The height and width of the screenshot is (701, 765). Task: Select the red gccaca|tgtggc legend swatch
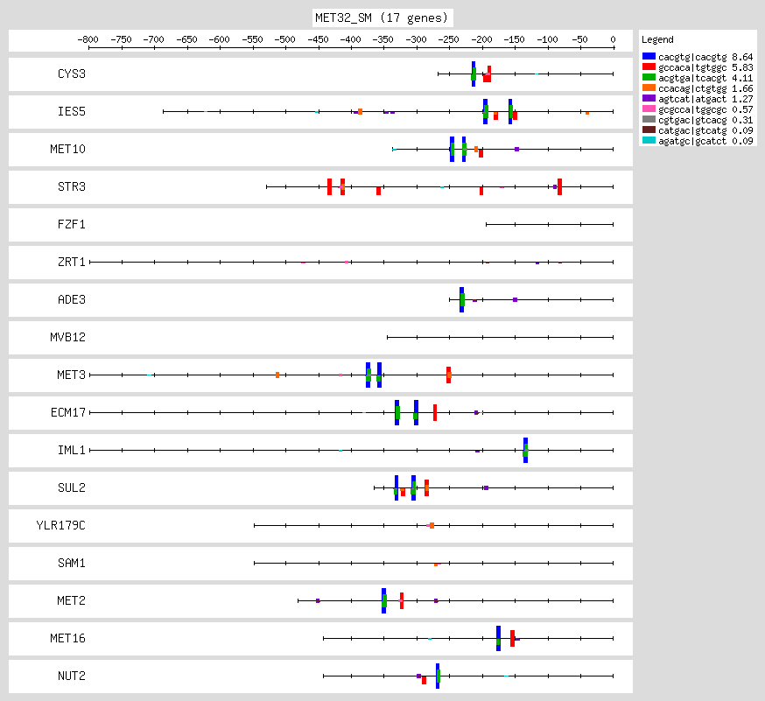click(x=649, y=67)
